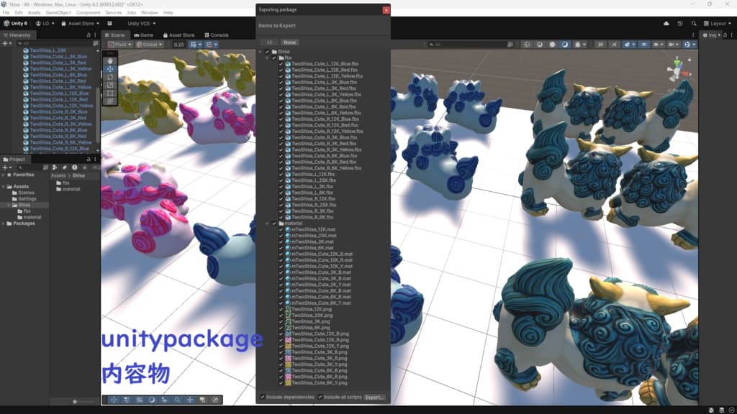This screenshot has height=414, width=737.
Task: Select the Rect tool in scene toolbar
Action: (x=110, y=93)
